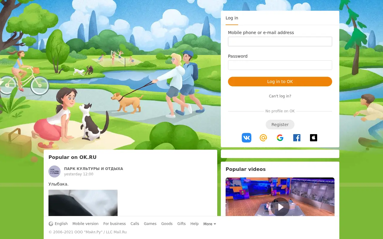
Task: Open the Mobile version link
Action: pos(85,224)
